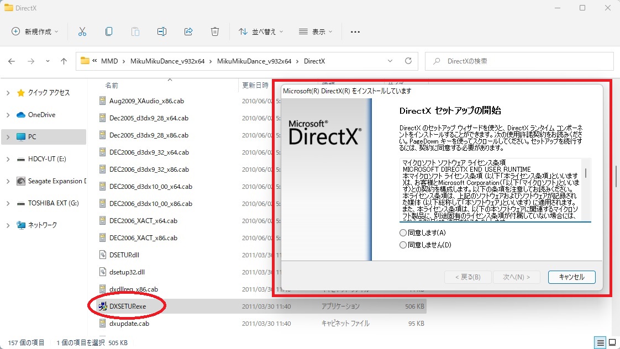The height and width of the screenshot is (349, 620).
Task: Click the folder icon in address bar
Action: coord(85,61)
